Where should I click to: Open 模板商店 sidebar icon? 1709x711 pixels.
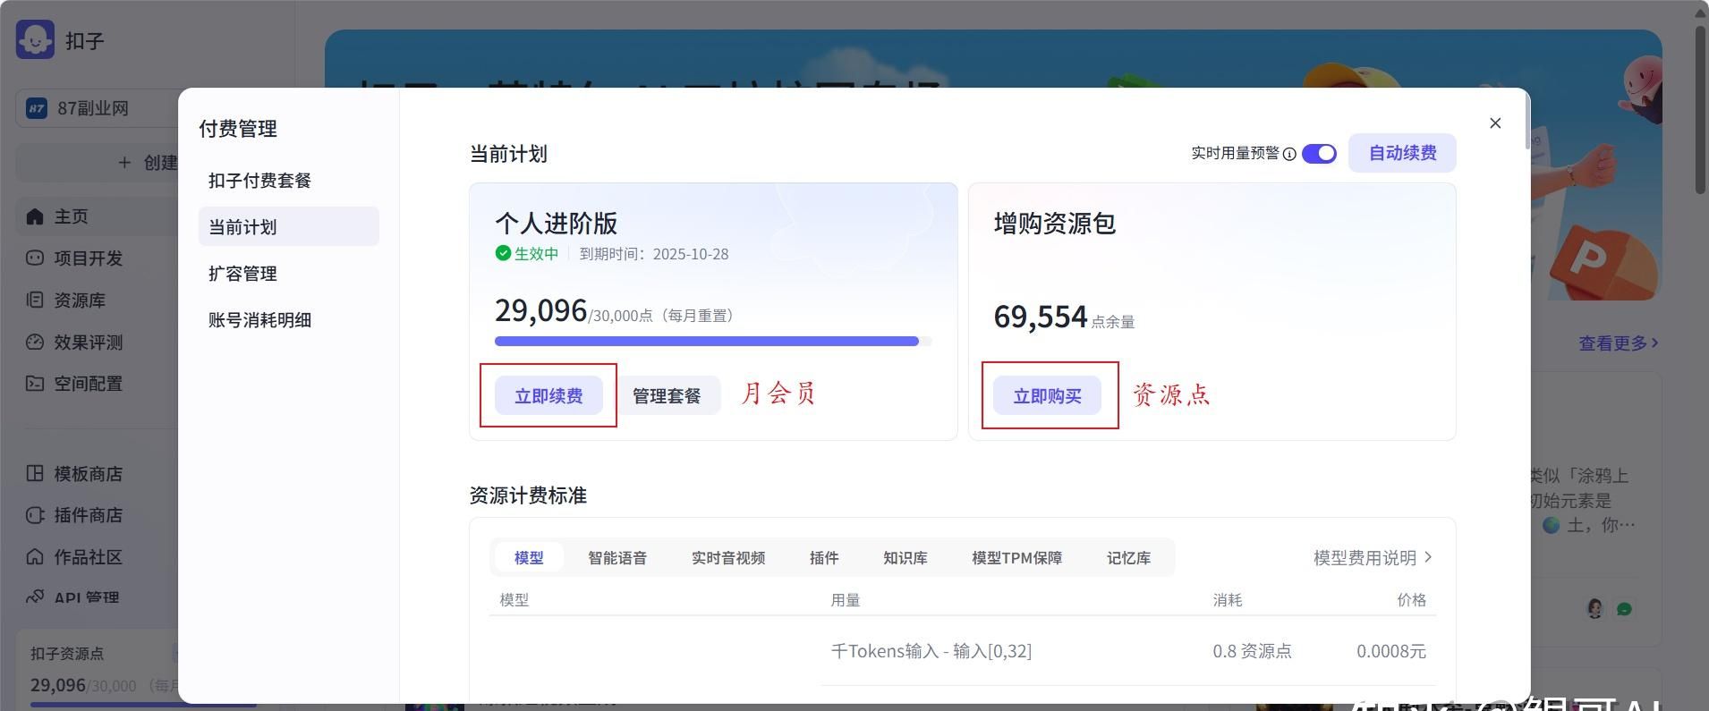(x=35, y=474)
